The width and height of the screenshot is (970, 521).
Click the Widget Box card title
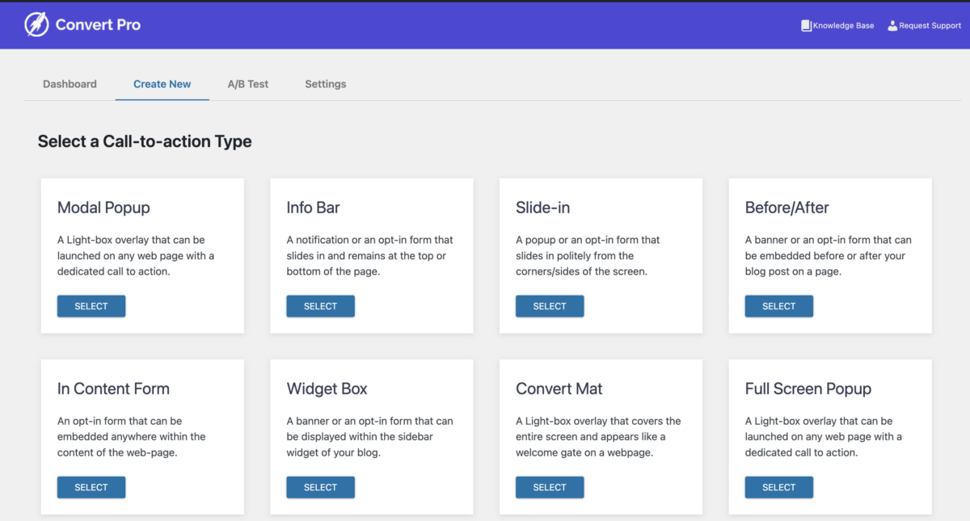pos(327,389)
